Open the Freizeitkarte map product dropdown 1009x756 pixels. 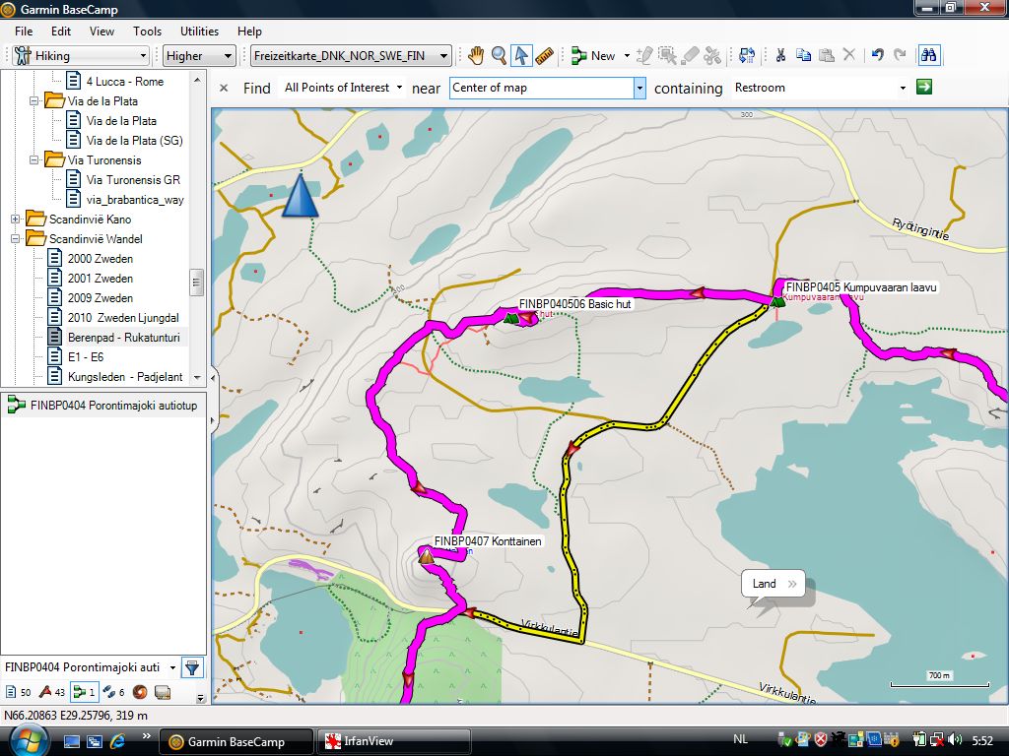pyautogui.click(x=351, y=56)
